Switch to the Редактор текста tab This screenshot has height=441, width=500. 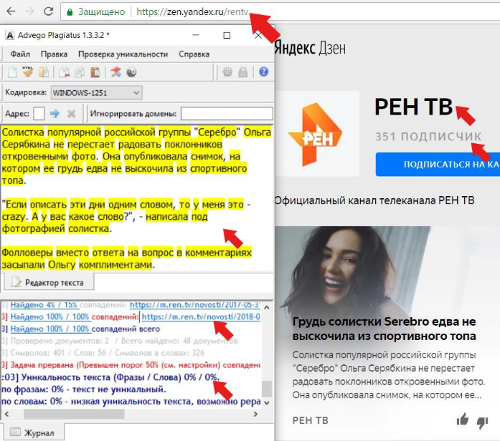pos(49,282)
